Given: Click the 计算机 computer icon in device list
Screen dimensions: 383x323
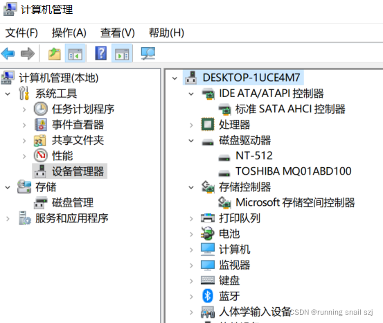Looking at the screenshot, I should pos(208,249).
